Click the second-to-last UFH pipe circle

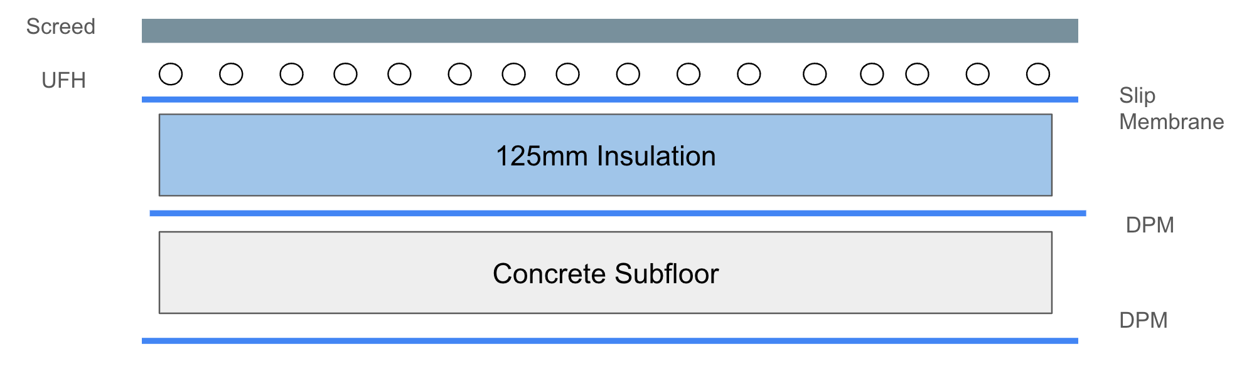point(978,74)
